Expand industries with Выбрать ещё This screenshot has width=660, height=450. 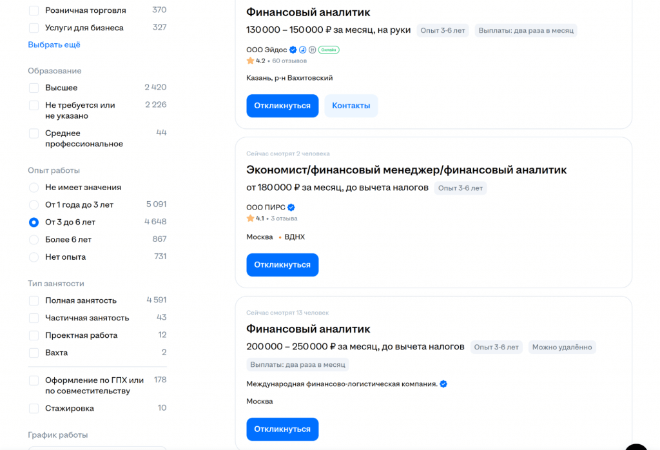point(54,45)
